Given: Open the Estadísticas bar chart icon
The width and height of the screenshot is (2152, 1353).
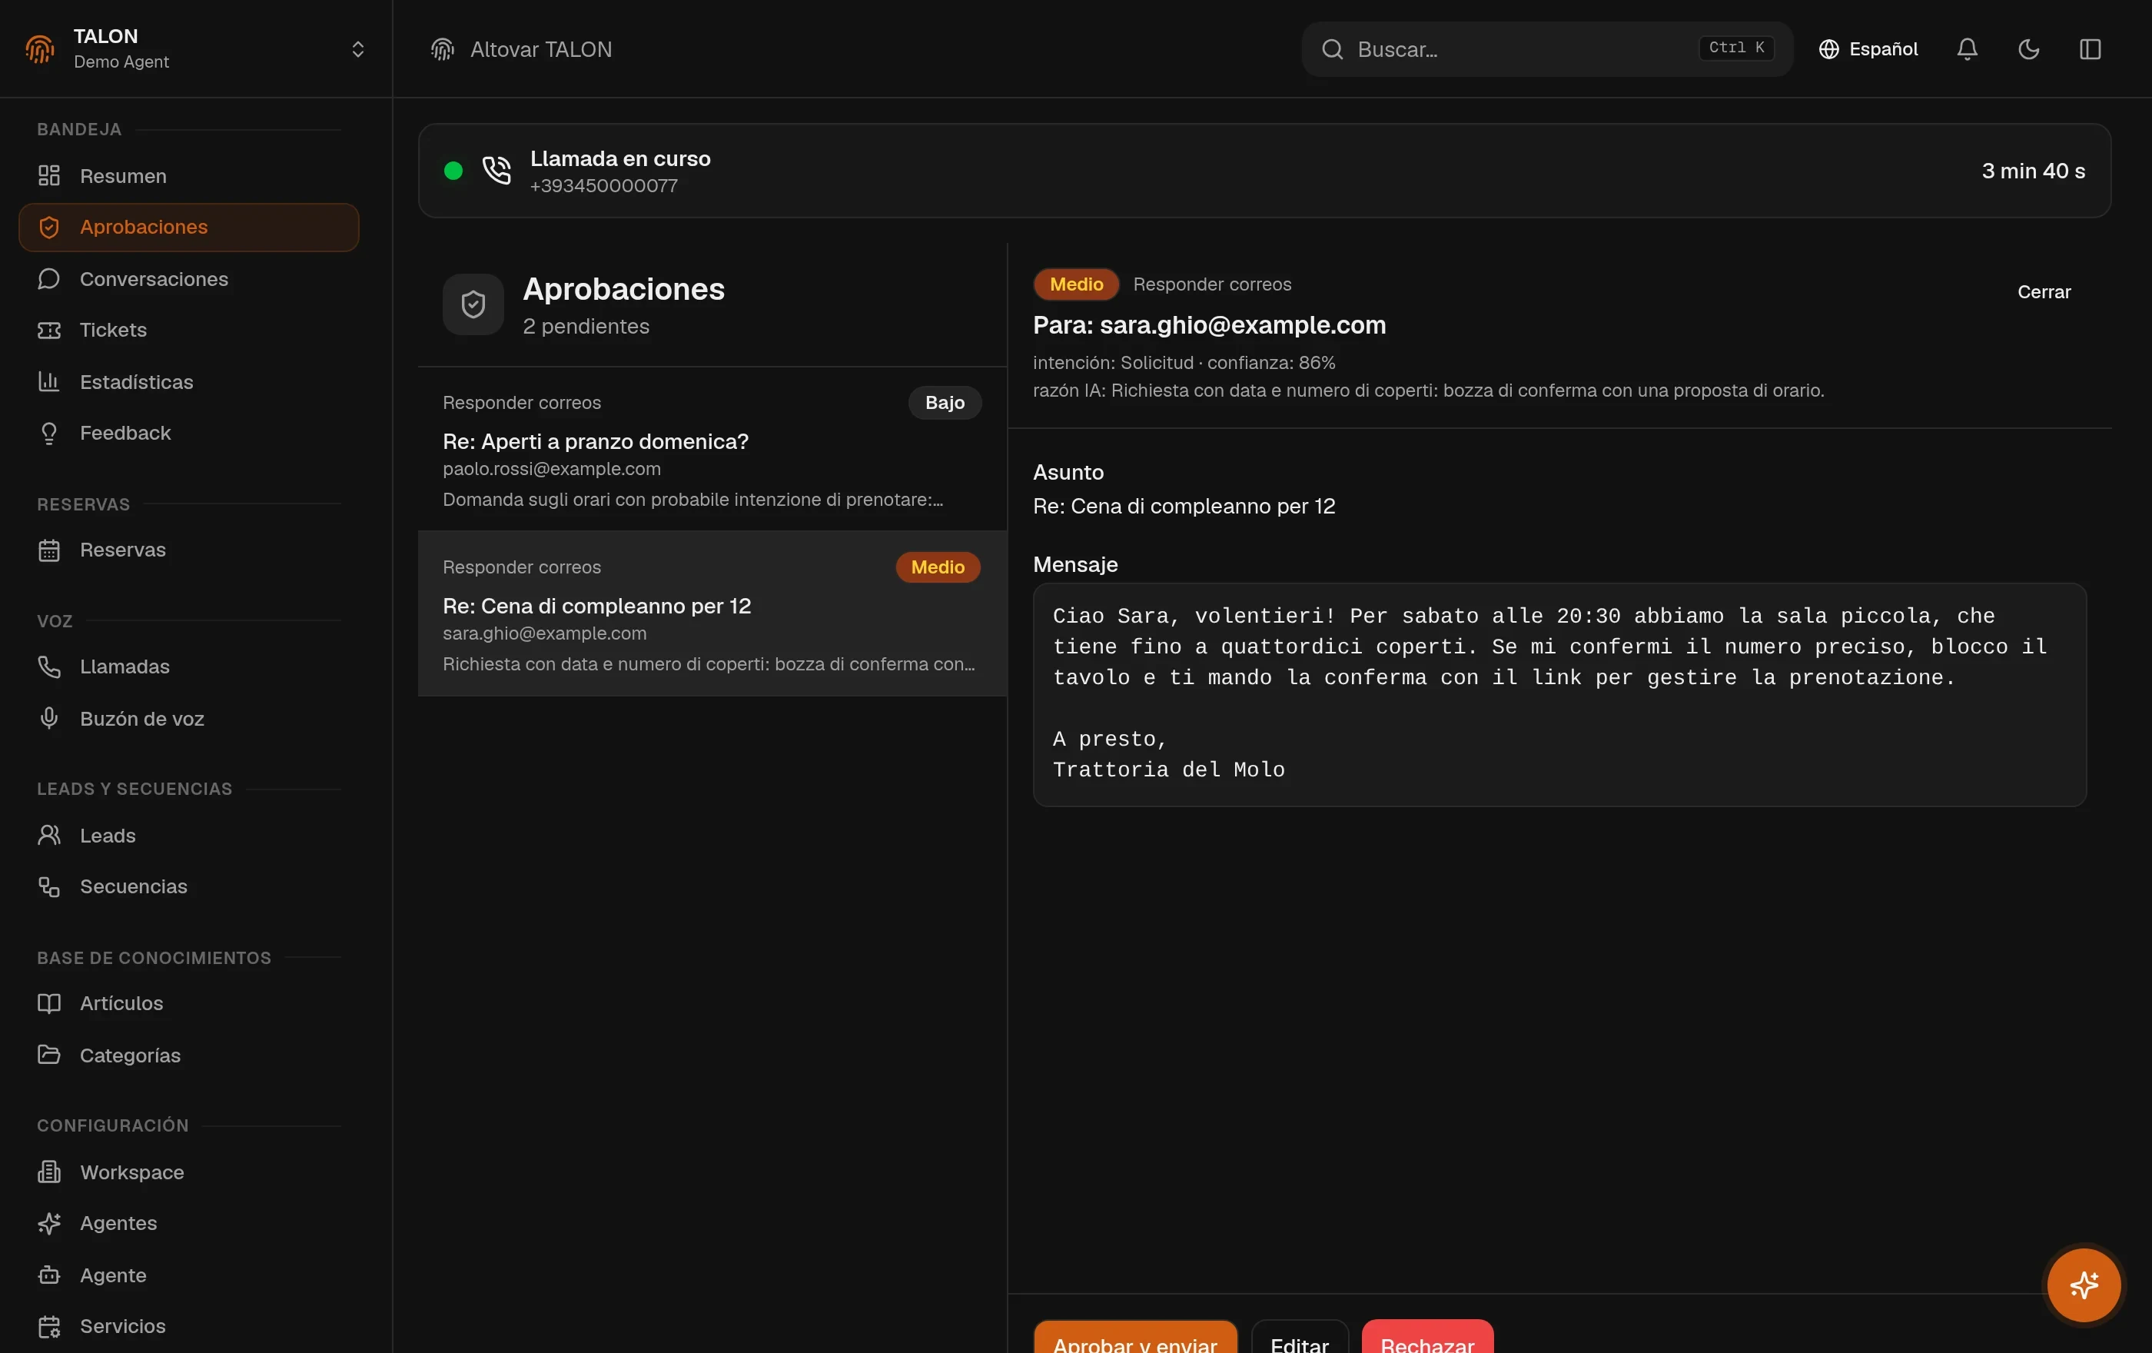Looking at the screenshot, I should 49,381.
